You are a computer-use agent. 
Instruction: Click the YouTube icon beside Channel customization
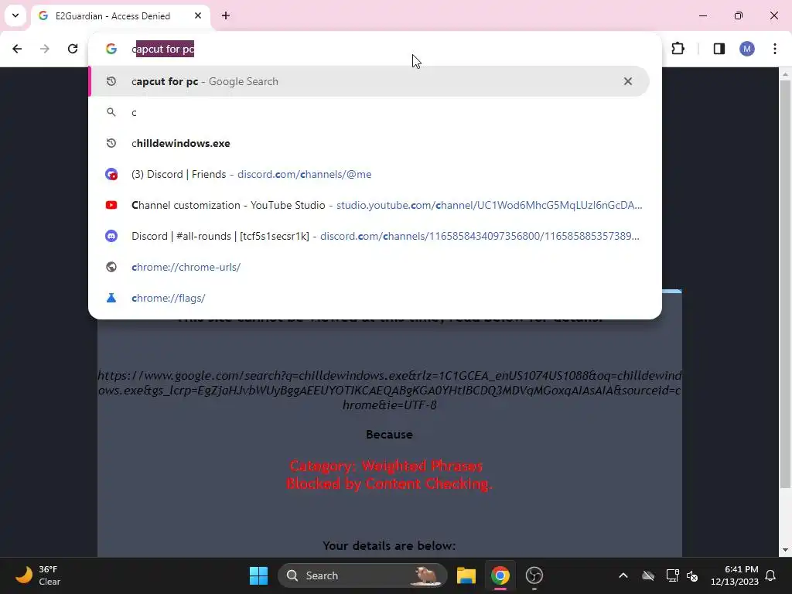click(x=111, y=205)
